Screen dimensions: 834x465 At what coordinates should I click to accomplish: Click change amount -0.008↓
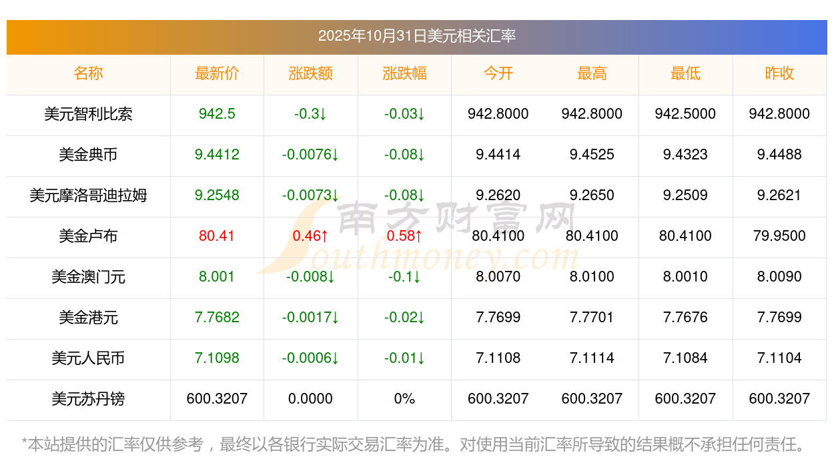tap(311, 277)
